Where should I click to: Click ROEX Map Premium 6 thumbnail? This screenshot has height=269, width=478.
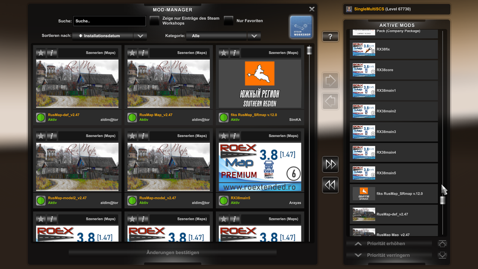coord(260,167)
